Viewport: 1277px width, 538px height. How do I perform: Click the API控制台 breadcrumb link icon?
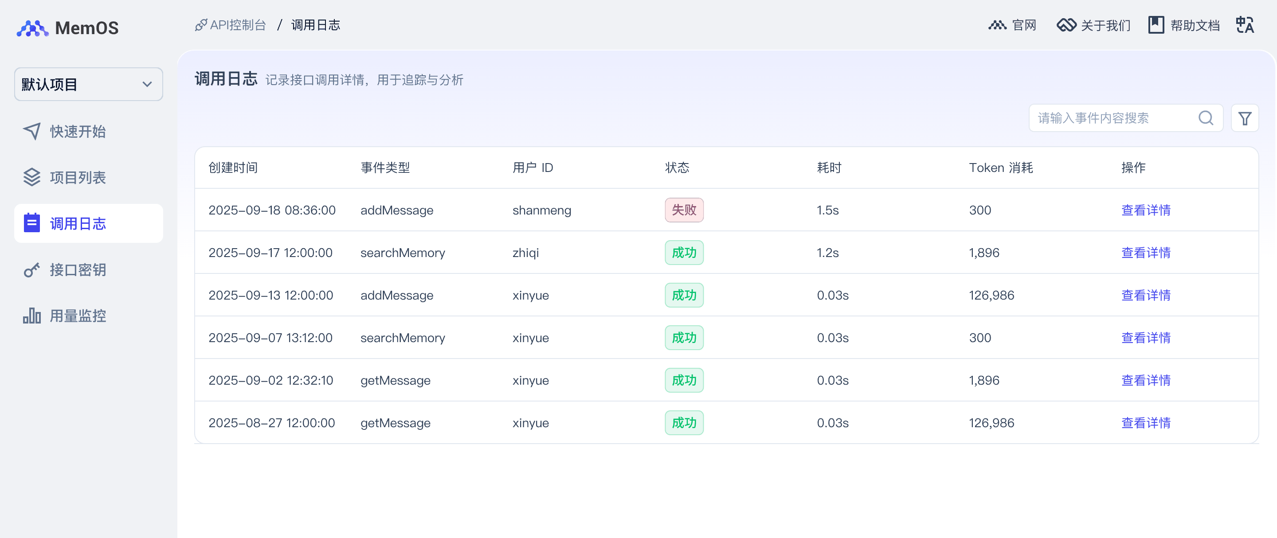tap(201, 25)
